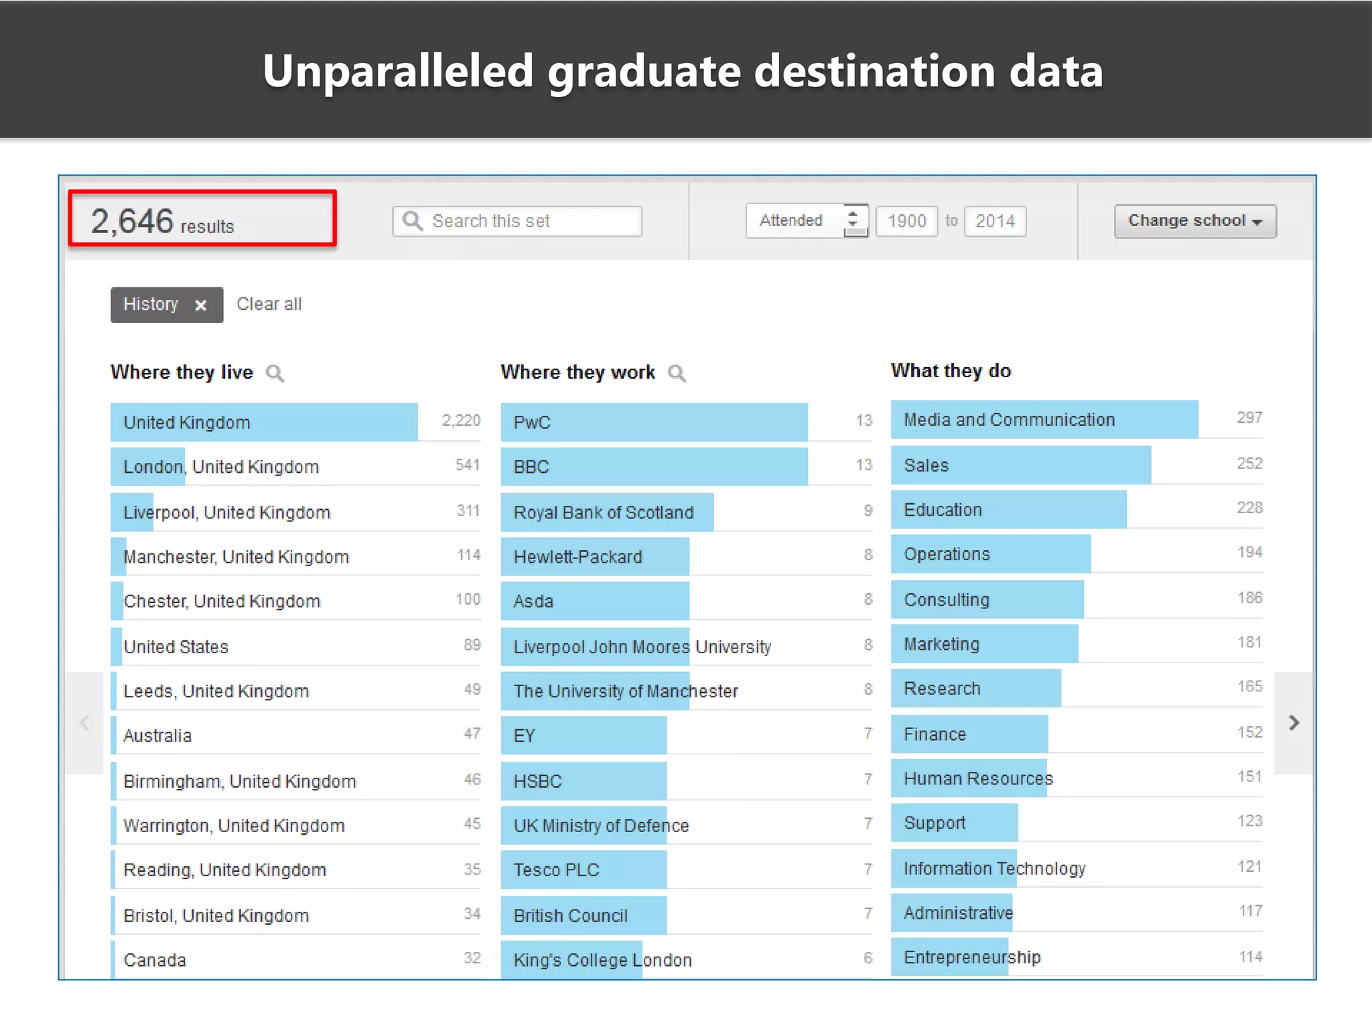Filter by Marketing function
Viewport: 1372px width, 1029px height.
pos(1077,644)
